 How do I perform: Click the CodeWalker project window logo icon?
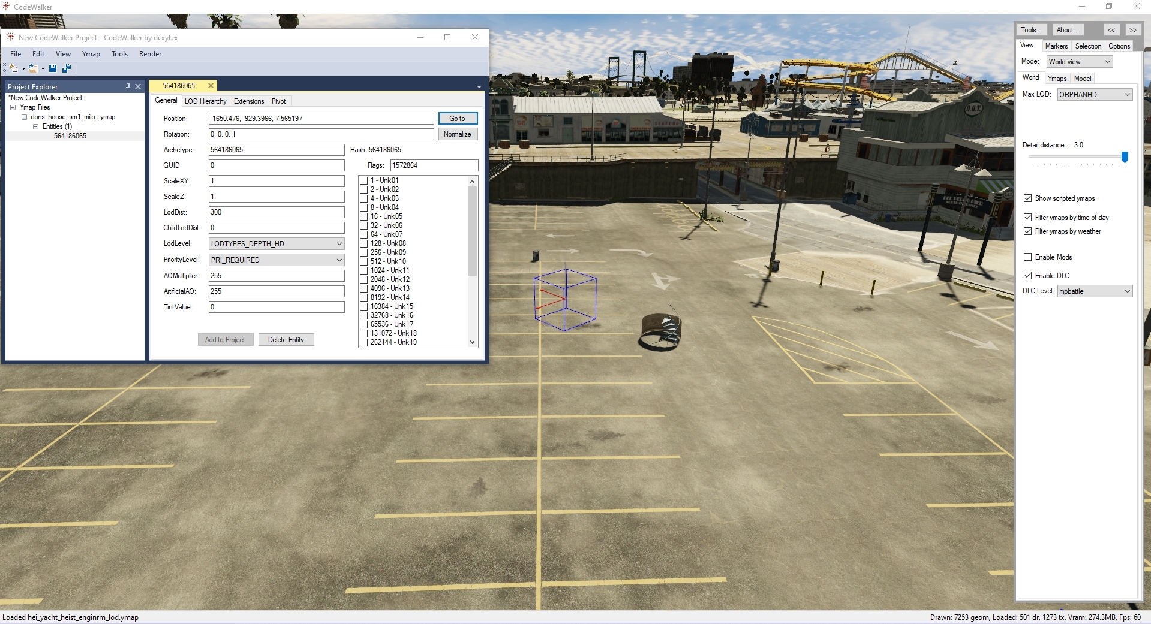pos(11,37)
